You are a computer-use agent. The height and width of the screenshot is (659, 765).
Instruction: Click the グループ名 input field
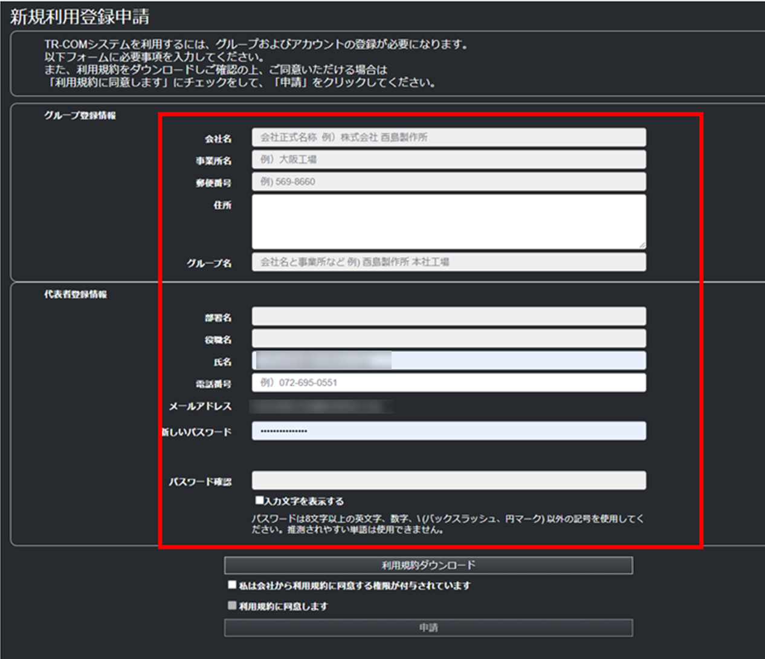448,262
